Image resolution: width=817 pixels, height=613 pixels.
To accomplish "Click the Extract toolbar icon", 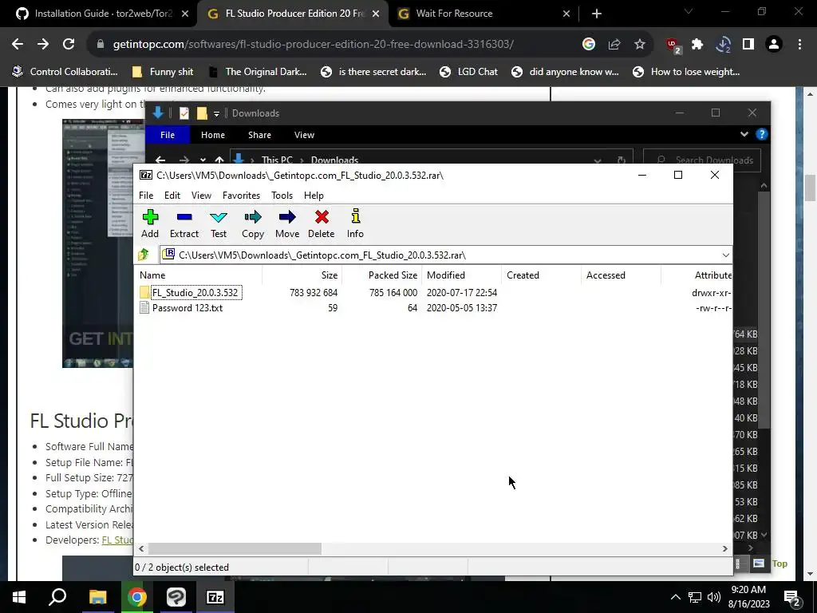I will (x=184, y=224).
